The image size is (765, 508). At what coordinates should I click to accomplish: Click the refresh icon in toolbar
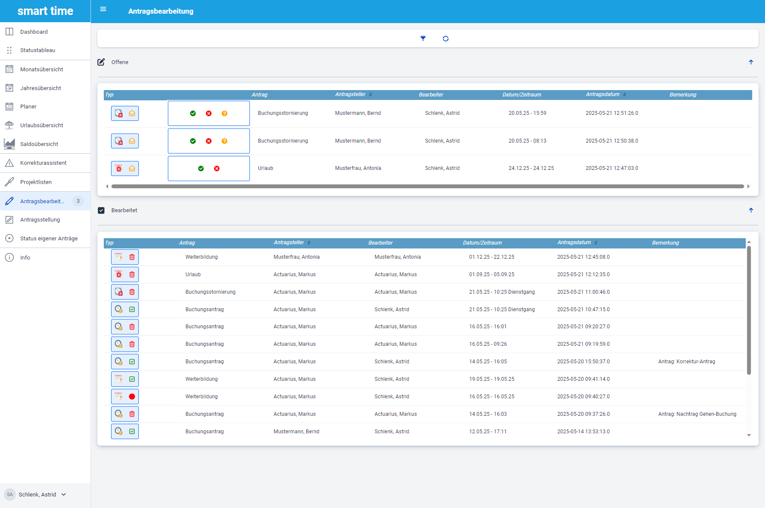446,38
